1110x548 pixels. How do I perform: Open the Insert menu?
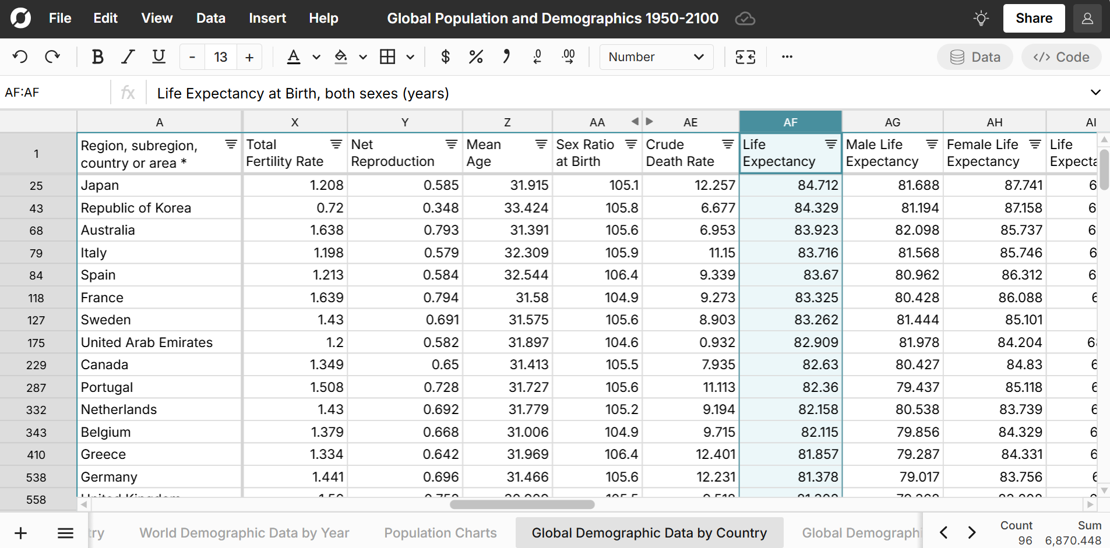[267, 19]
